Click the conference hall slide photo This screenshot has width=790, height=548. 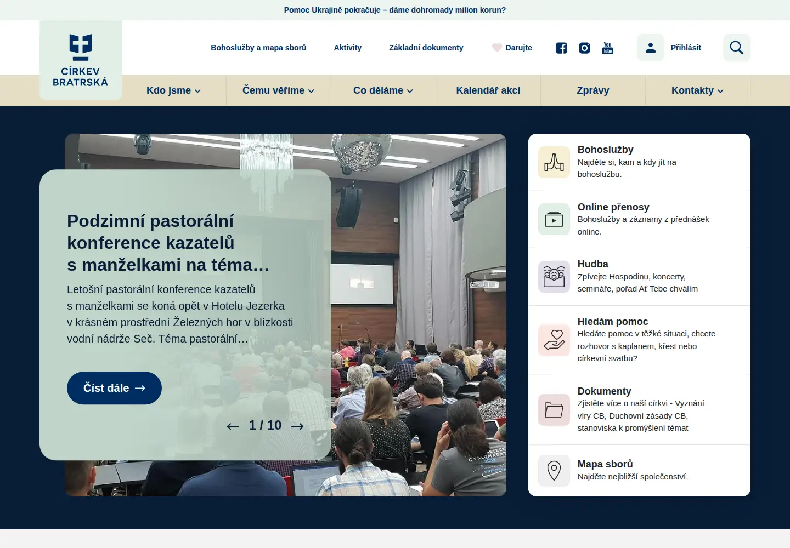point(419,315)
